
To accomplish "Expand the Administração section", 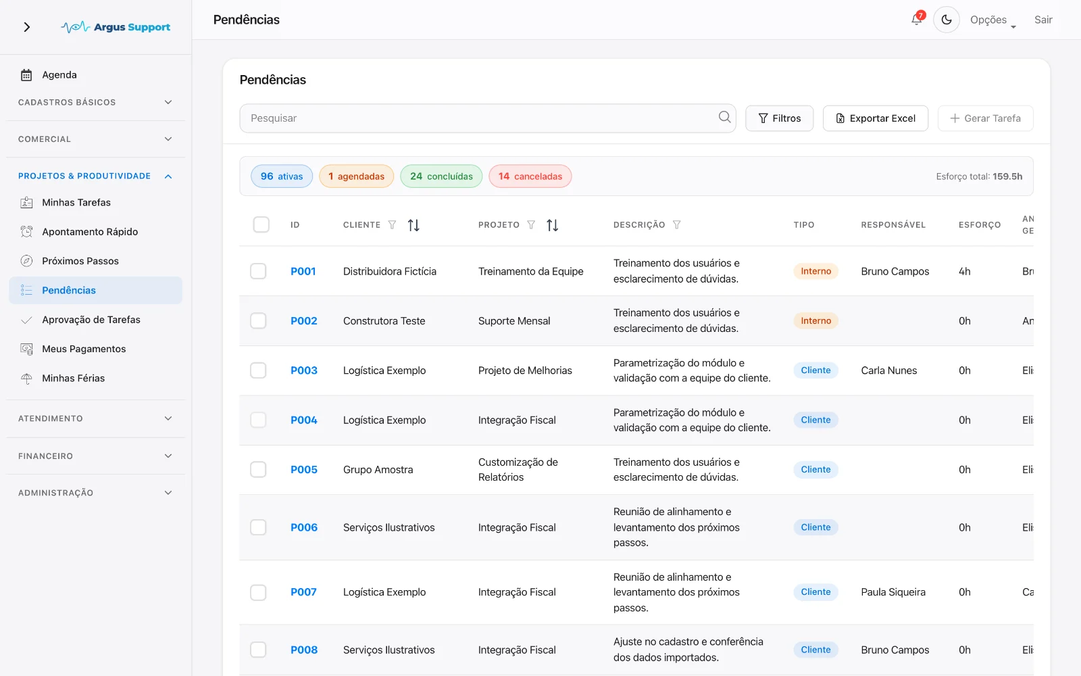I will point(95,493).
